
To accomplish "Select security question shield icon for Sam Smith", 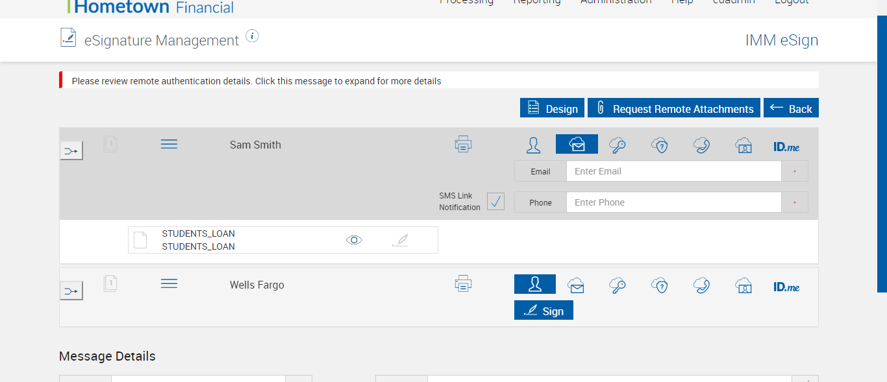I will point(660,145).
